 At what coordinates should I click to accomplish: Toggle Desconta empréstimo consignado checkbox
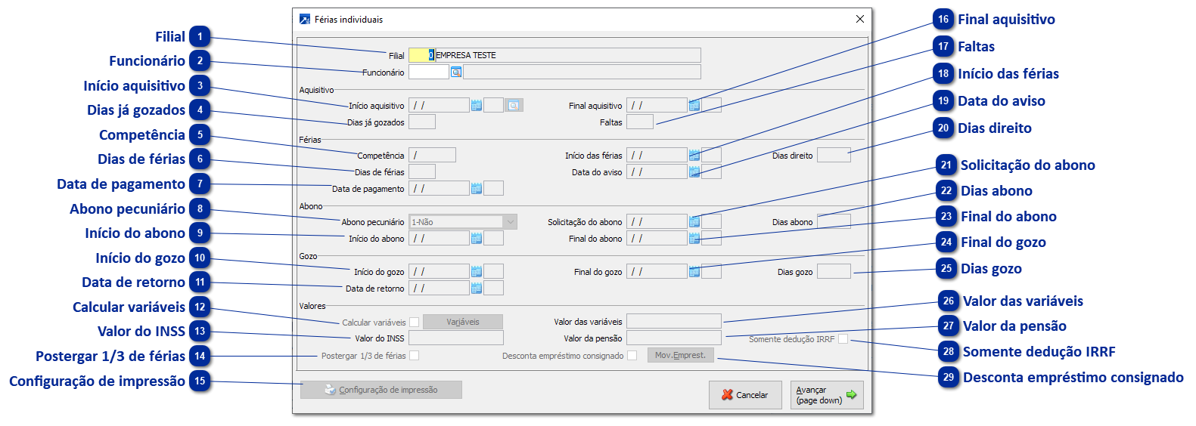click(x=632, y=356)
